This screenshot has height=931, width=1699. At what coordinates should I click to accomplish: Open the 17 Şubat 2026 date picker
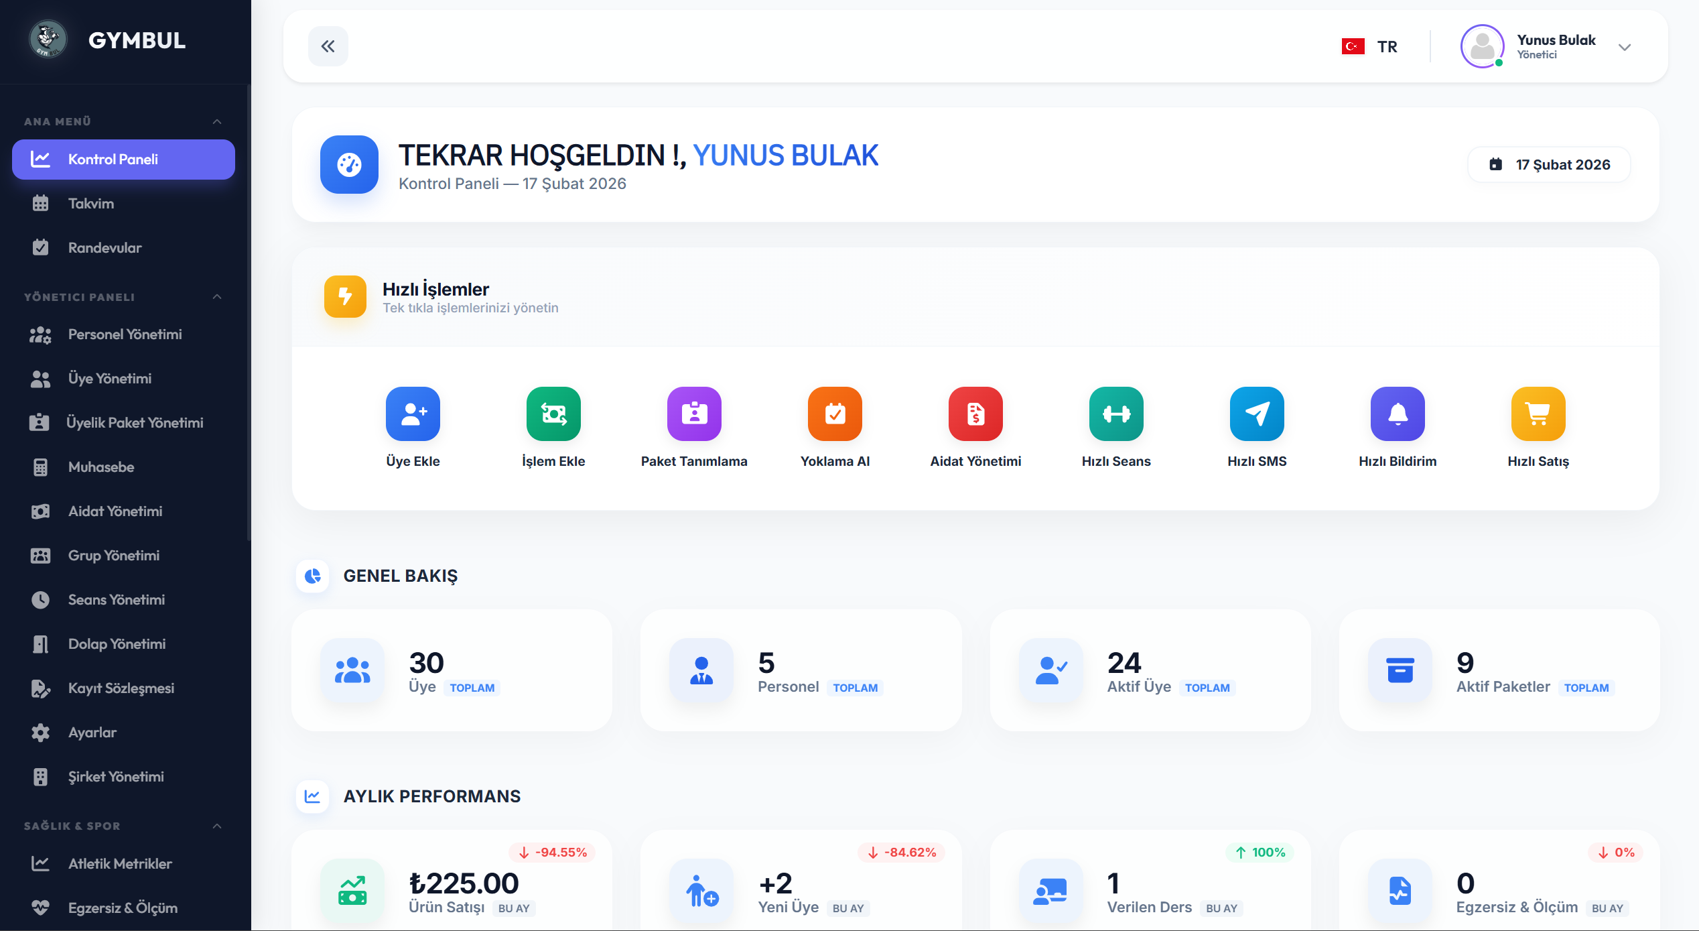1548,164
